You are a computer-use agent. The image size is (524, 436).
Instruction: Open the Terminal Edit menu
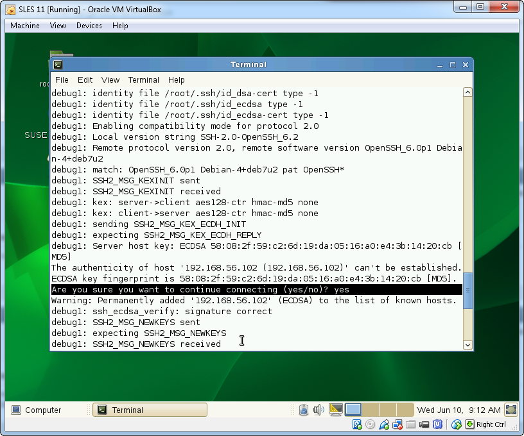click(x=85, y=80)
